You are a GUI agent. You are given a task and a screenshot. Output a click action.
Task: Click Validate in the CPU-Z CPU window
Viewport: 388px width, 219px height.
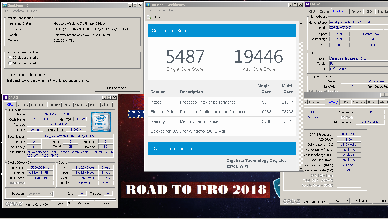click(x=83, y=203)
